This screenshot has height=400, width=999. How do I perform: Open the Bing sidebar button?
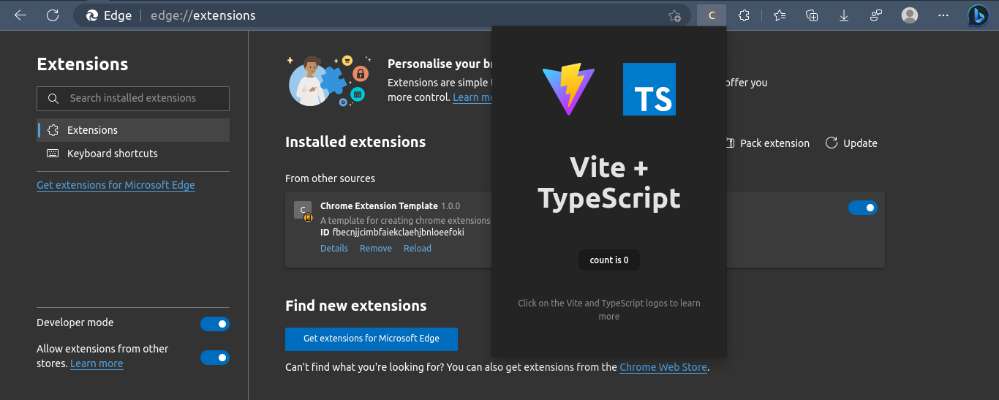(978, 15)
